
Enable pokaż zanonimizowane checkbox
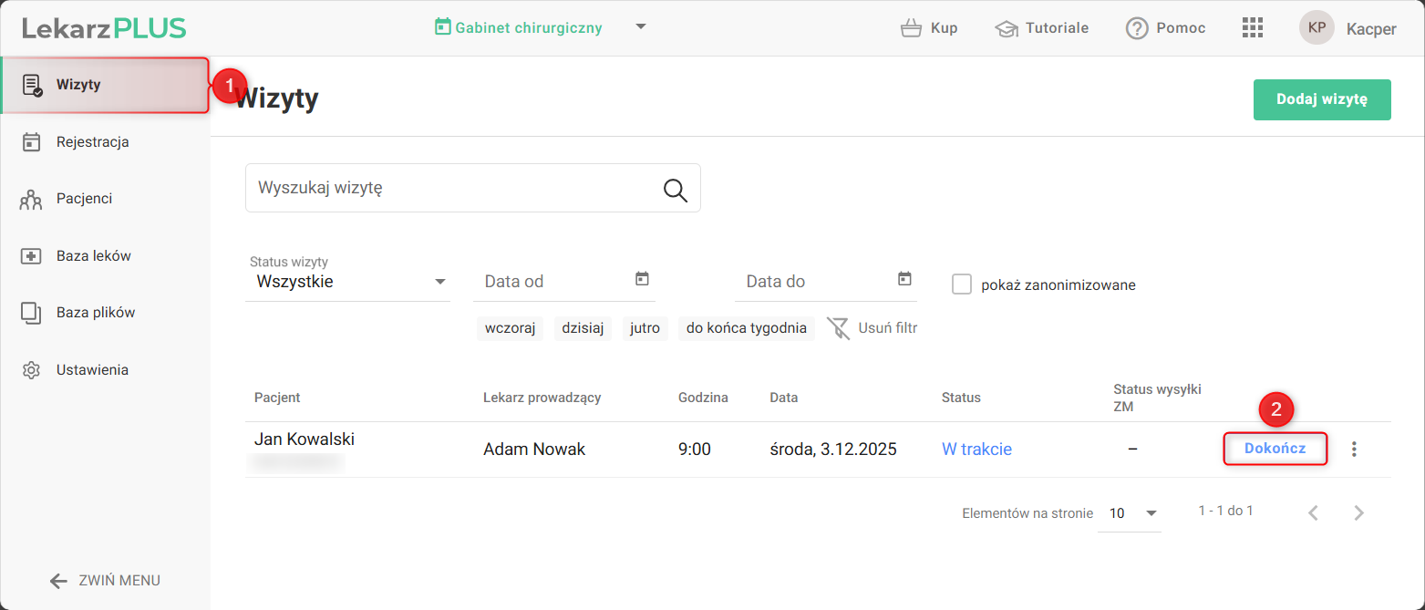click(962, 284)
